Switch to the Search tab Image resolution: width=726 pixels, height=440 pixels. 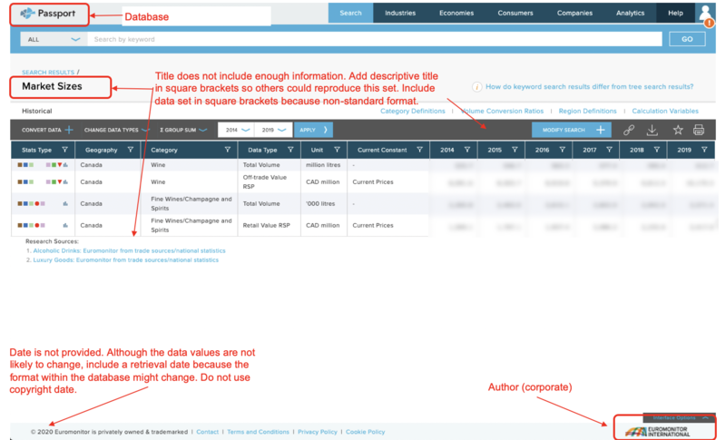pos(350,13)
